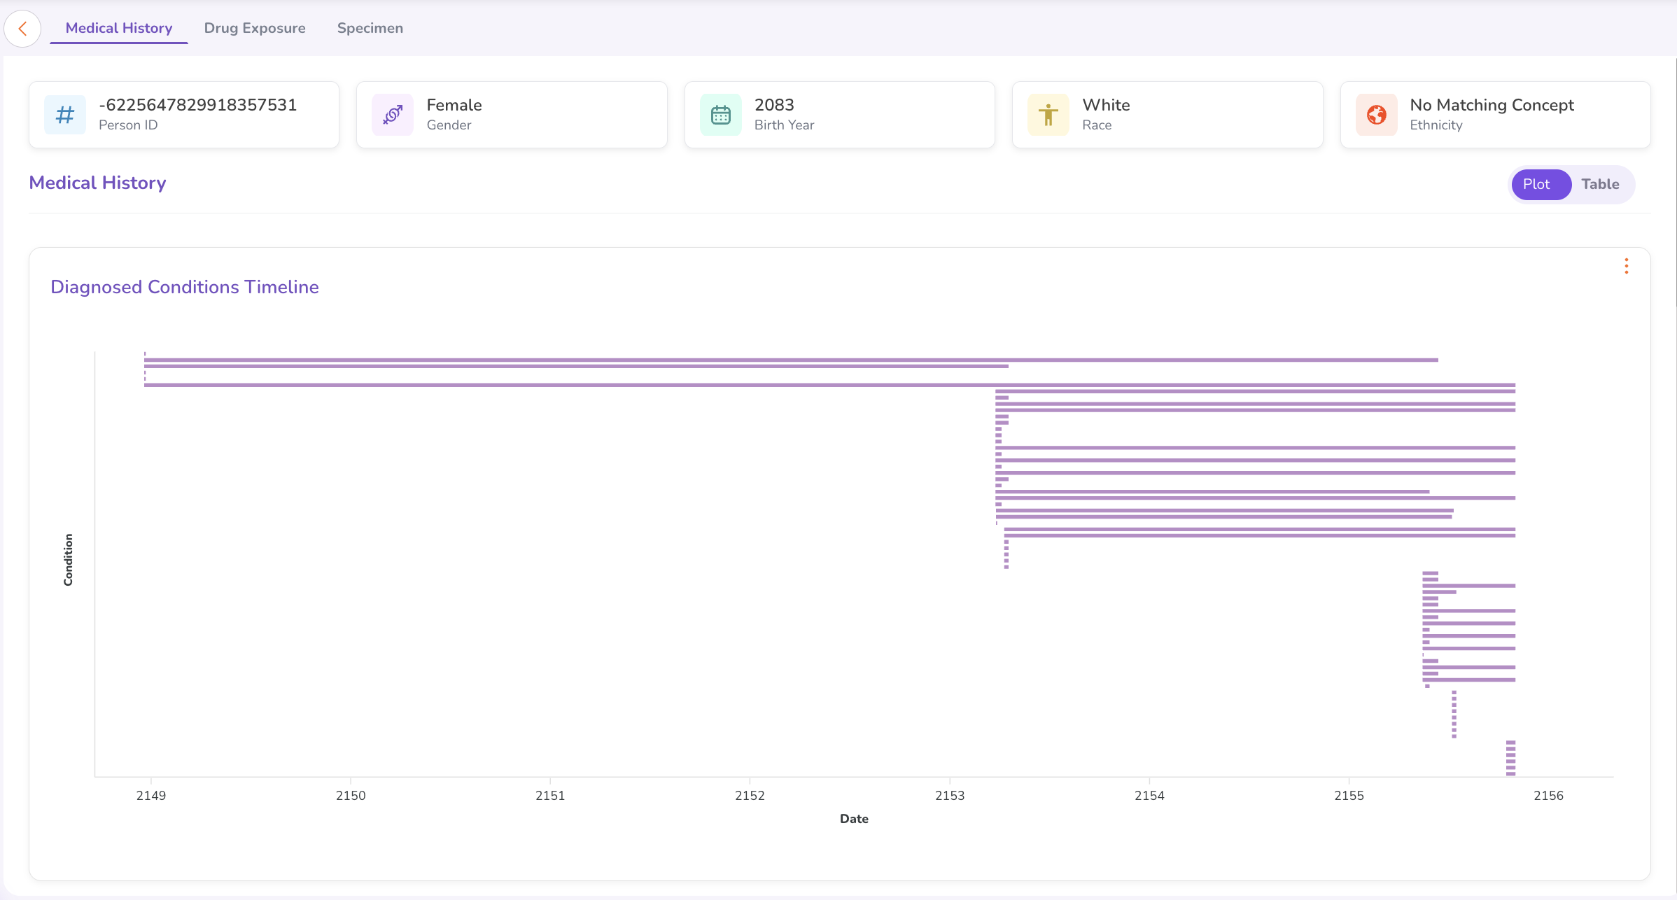Click the Person ID number card
Image resolution: width=1677 pixels, height=900 pixels.
(x=184, y=115)
